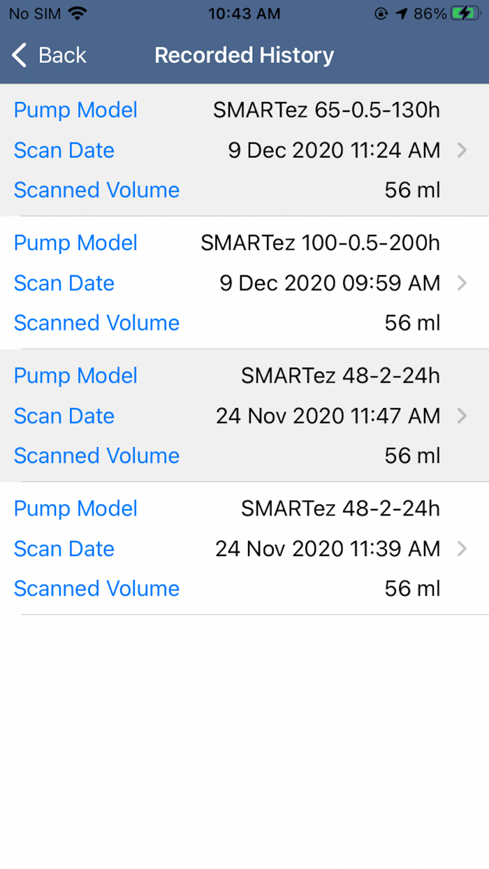
Task: Tap the green battery level fill
Action: [x=462, y=12]
